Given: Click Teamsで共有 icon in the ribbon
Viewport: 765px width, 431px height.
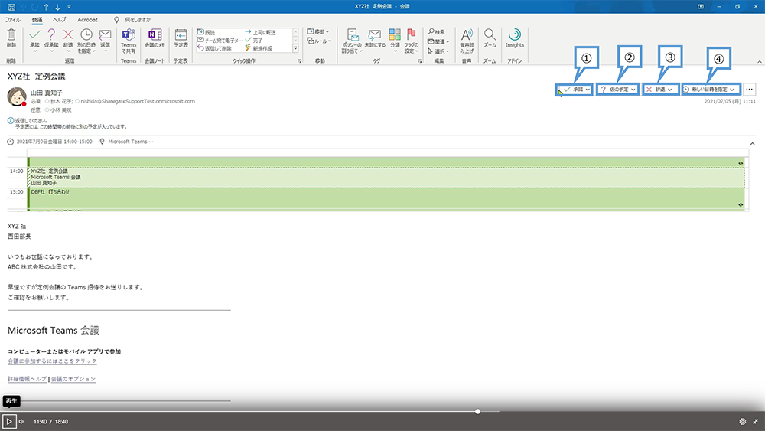Looking at the screenshot, I should click(129, 35).
